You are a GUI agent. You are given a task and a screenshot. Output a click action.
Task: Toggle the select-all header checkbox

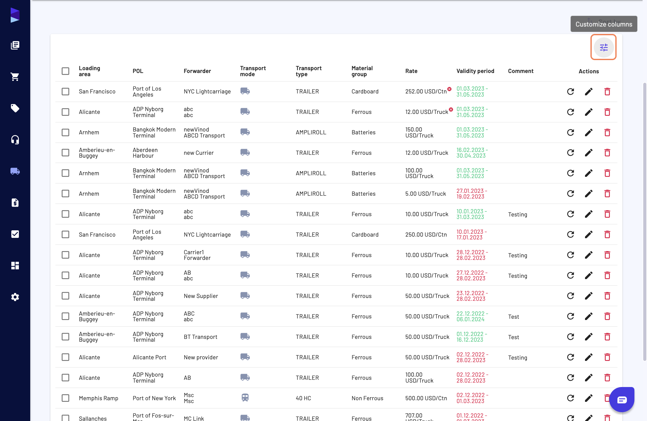point(65,71)
